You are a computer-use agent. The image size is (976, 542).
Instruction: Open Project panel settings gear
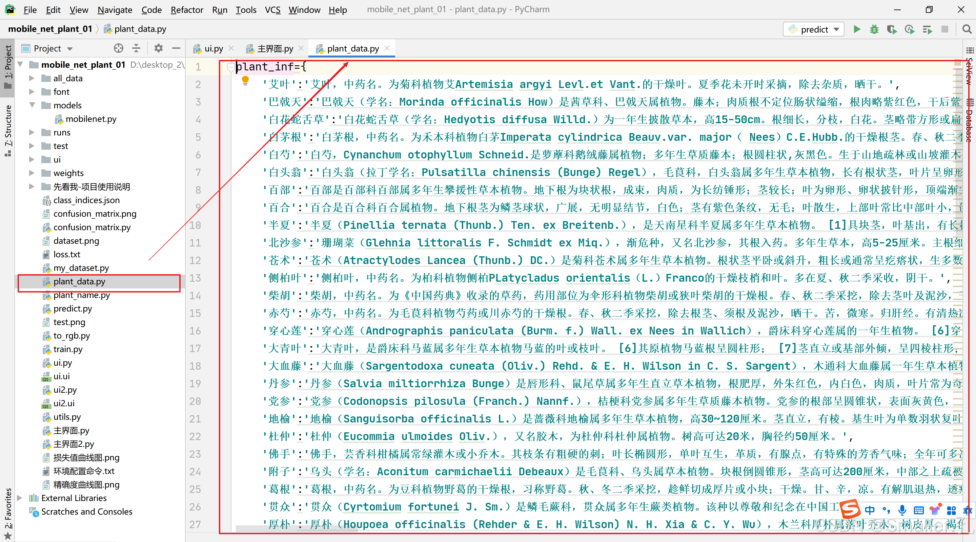158,48
